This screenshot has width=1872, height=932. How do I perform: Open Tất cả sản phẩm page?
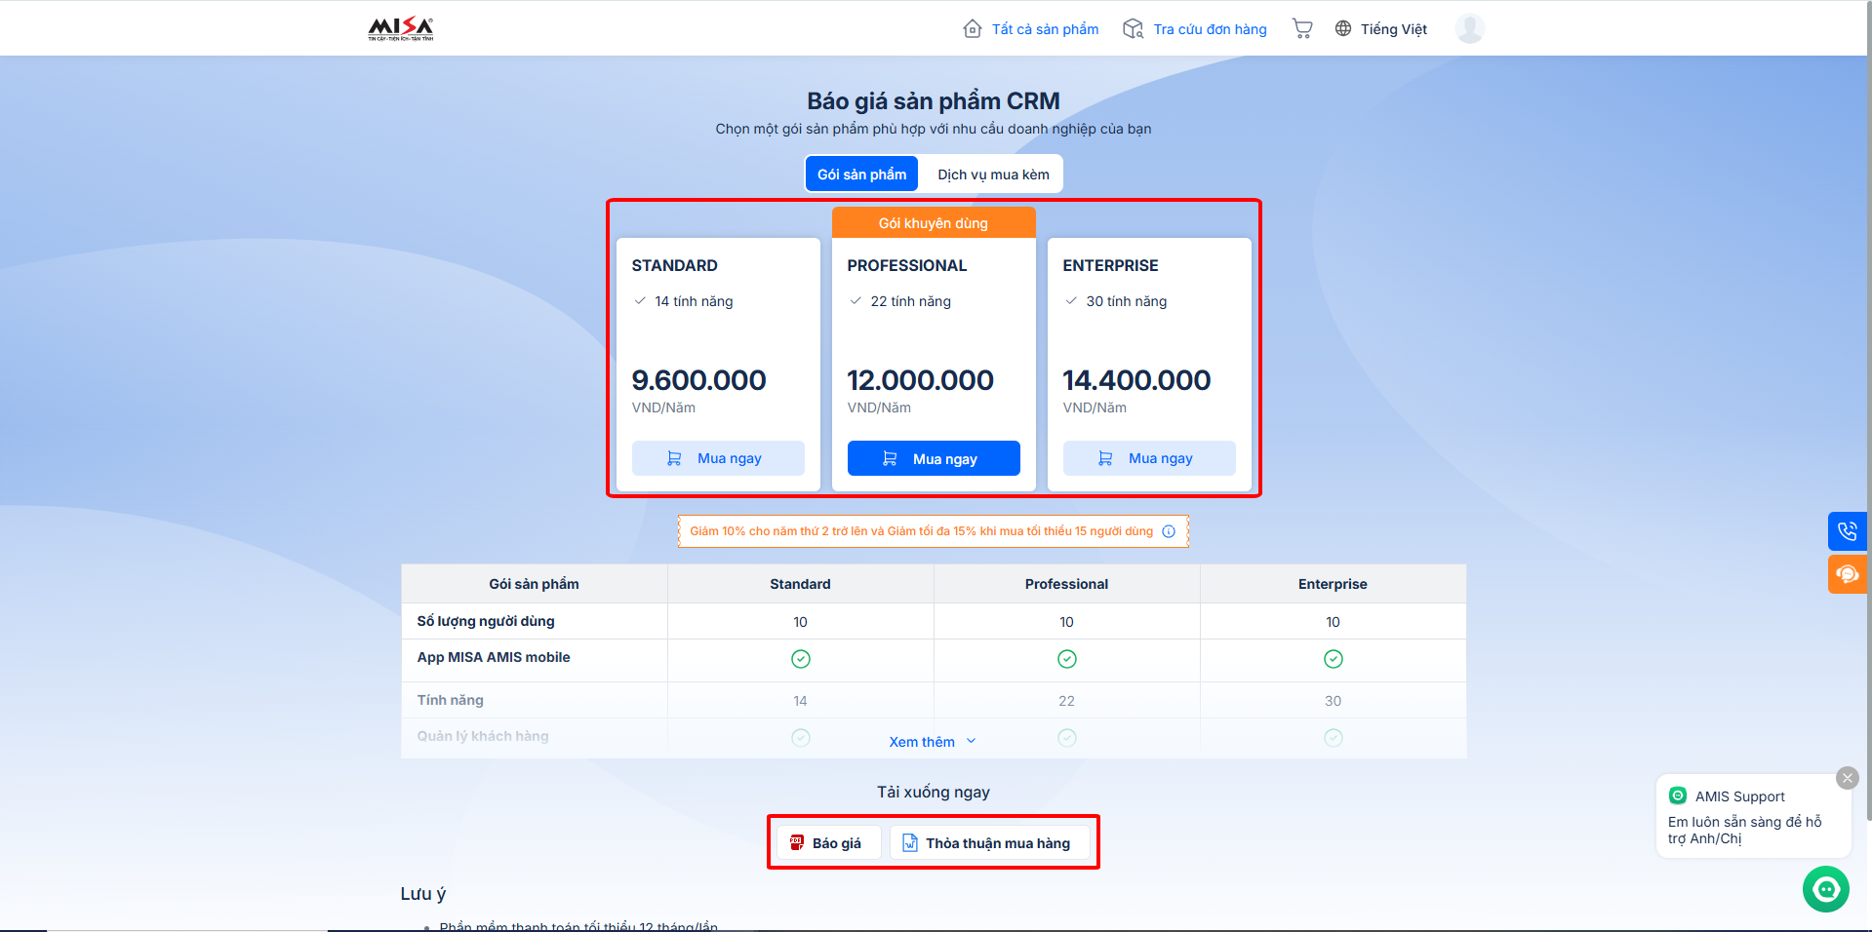point(1031,29)
